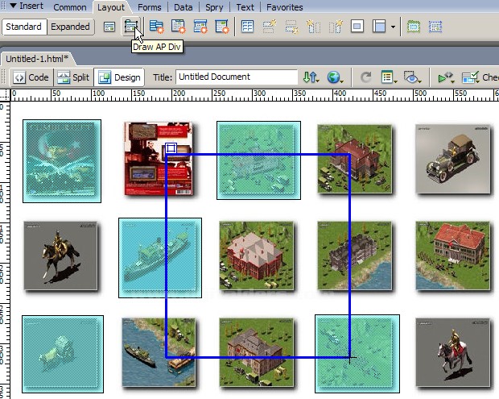The height and width of the screenshot is (399, 499).
Task: Switch to Expanded tables mode
Action: point(70,27)
